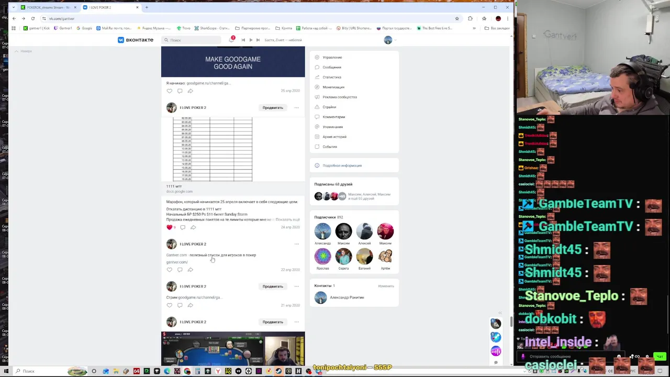The width and height of the screenshot is (670, 377).
Task: Share the marathon post dated 24 апр 2020
Action: (193, 227)
